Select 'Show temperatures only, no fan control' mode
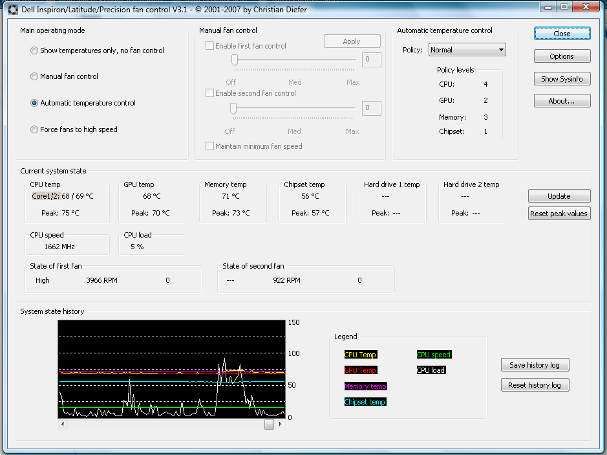607x455 pixels. 34,50
